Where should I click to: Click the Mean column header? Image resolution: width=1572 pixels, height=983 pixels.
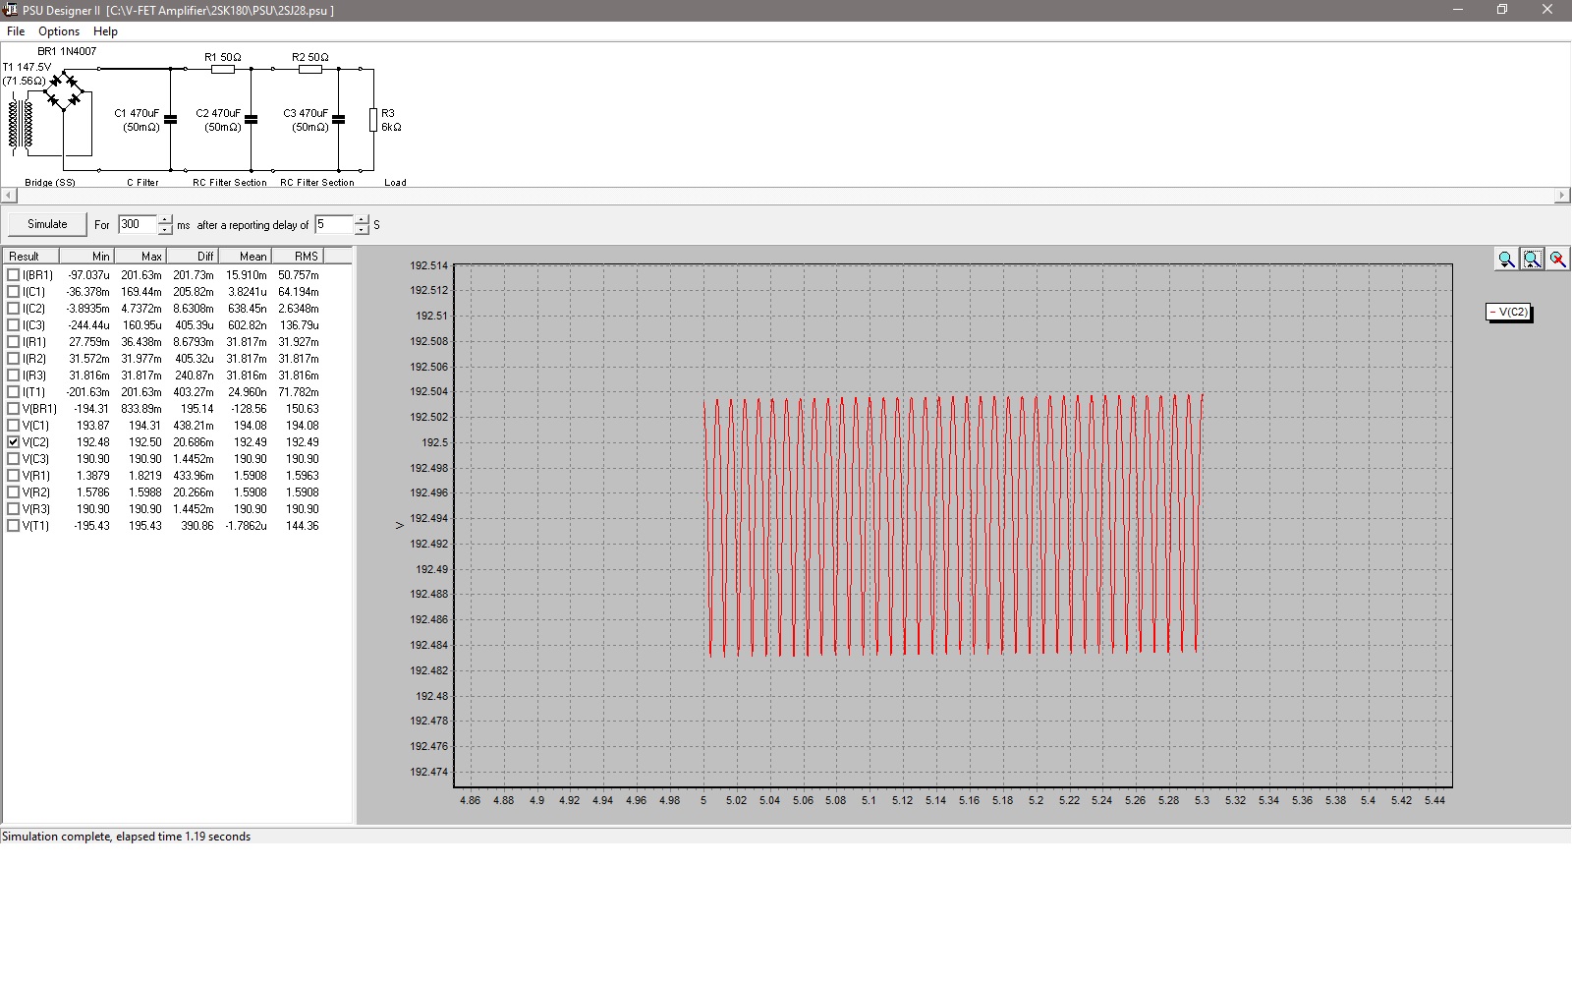[245, 256]
